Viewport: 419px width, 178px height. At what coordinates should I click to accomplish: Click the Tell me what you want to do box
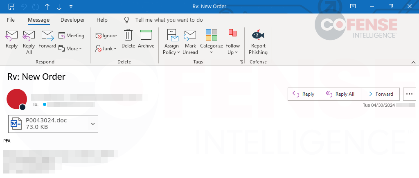(x=169, y=20)
